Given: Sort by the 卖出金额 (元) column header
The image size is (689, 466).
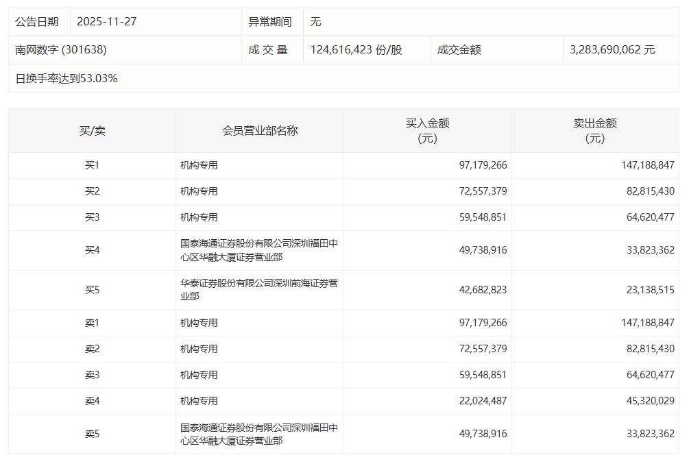Looking at the screenshot, I should pyautogui.click(x=594, y=130).
